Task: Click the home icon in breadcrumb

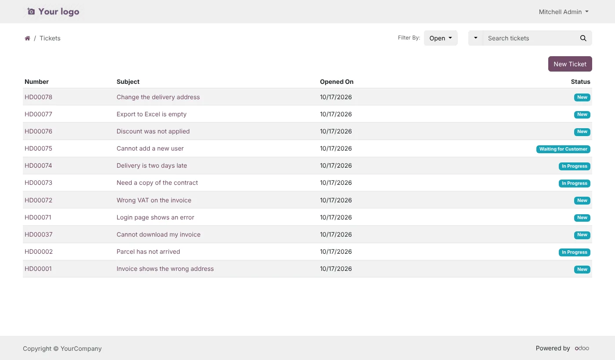Action: tap(27, 38)
